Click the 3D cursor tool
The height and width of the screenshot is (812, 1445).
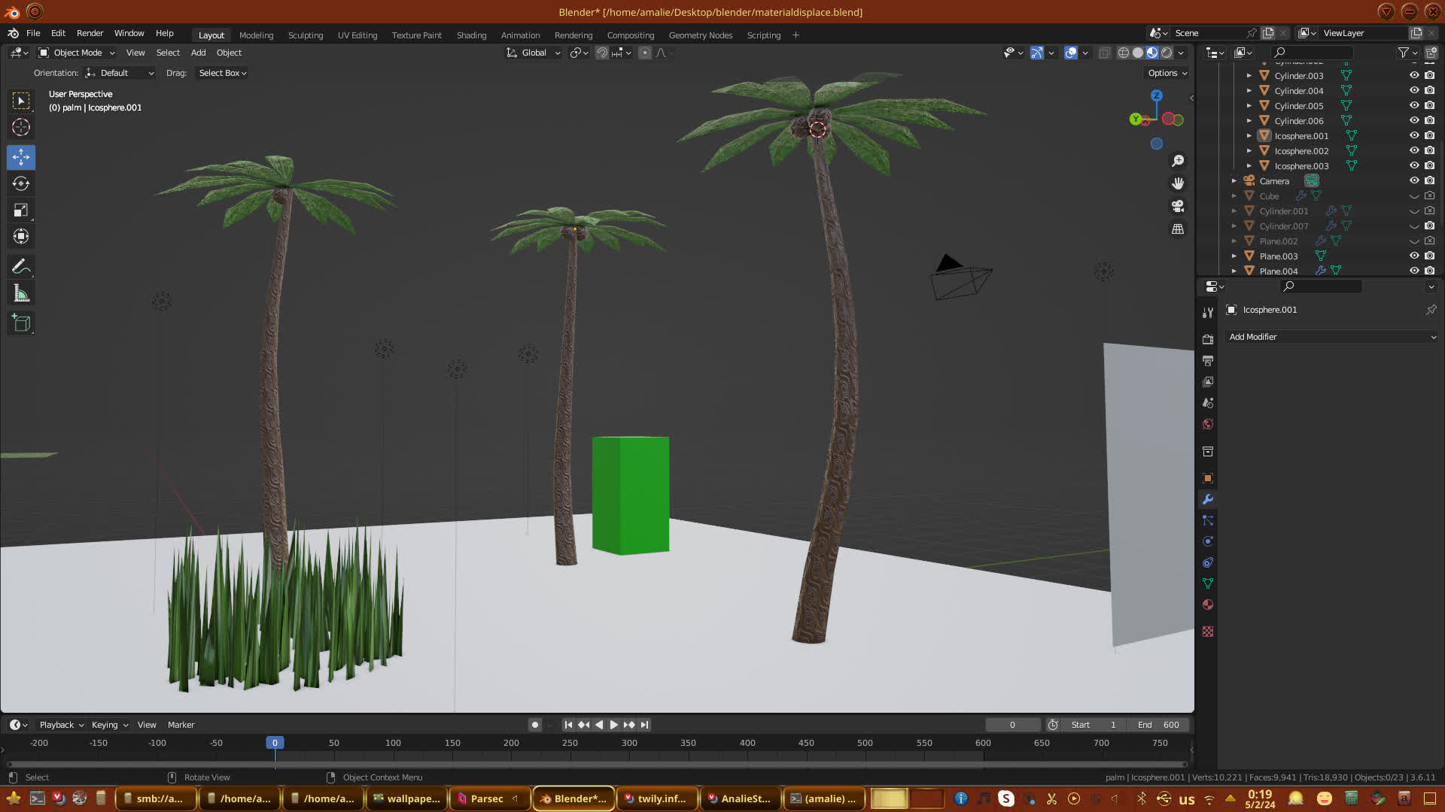click(21, 128)
